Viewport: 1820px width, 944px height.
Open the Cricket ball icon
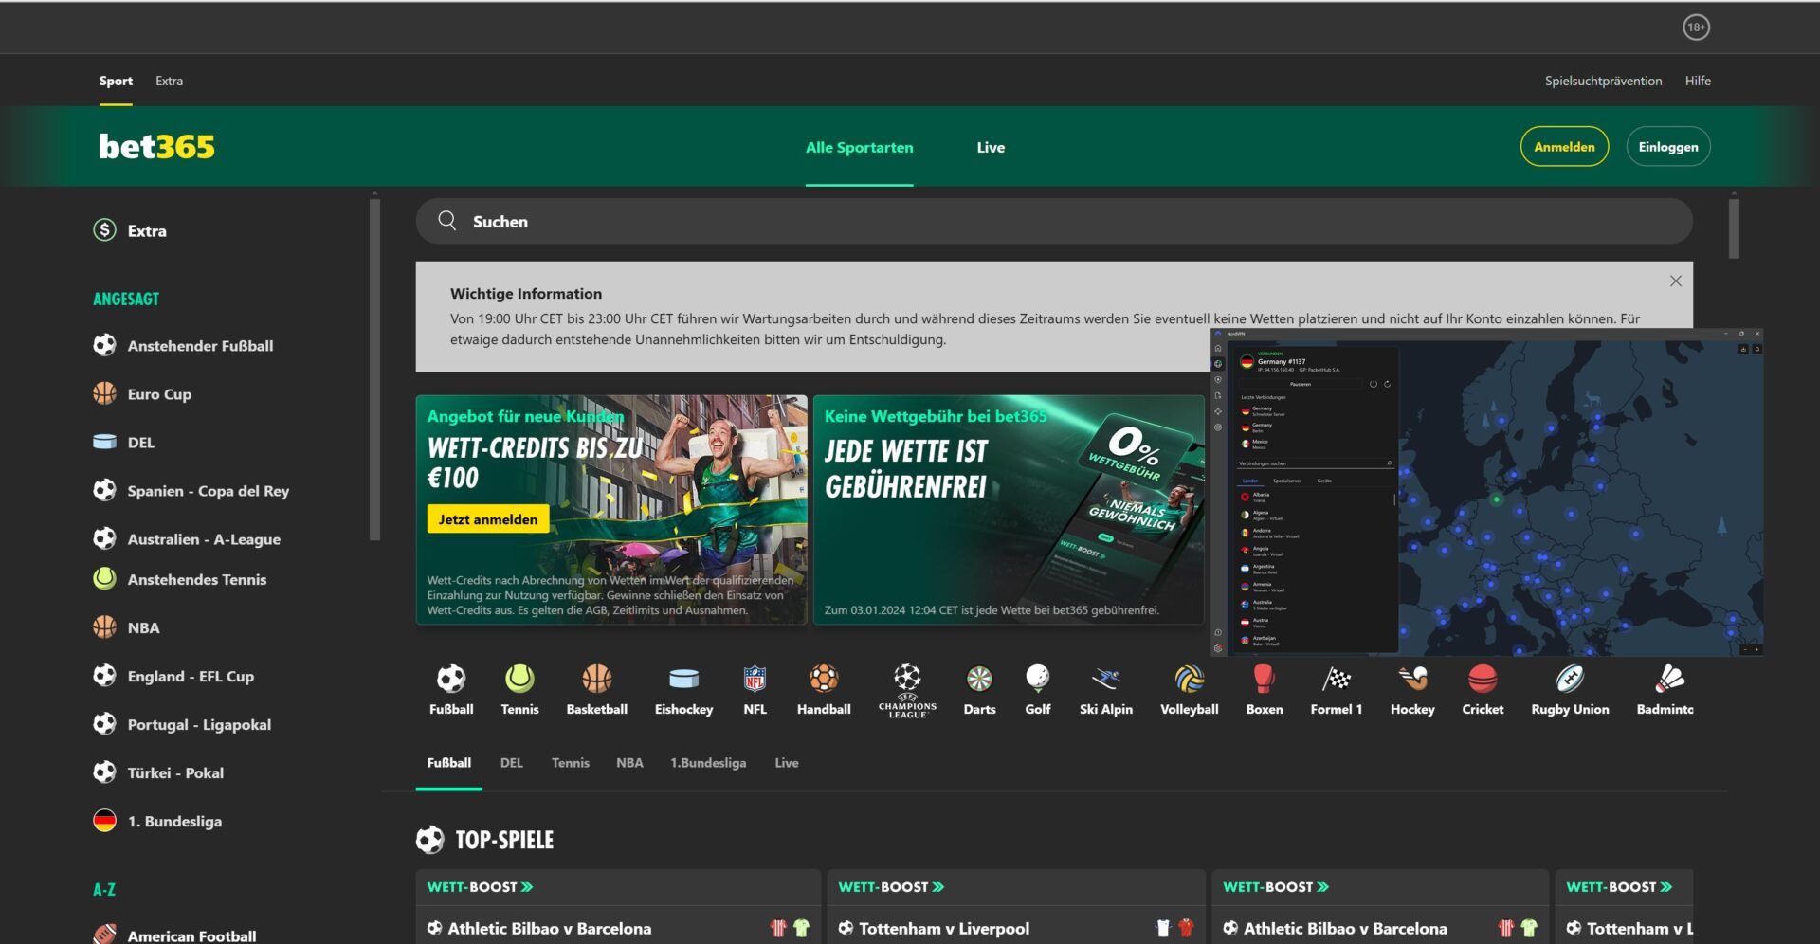[1483, 679]
